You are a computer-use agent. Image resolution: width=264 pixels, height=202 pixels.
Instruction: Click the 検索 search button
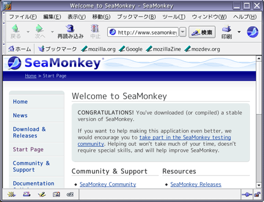(202, 32)
